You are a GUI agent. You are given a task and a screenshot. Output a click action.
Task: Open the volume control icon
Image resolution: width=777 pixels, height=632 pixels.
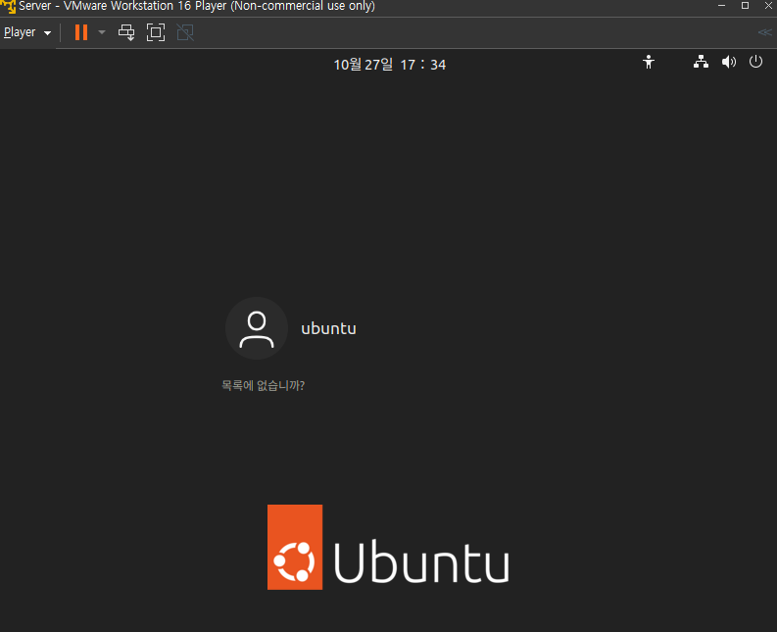[x=728, y=62]
